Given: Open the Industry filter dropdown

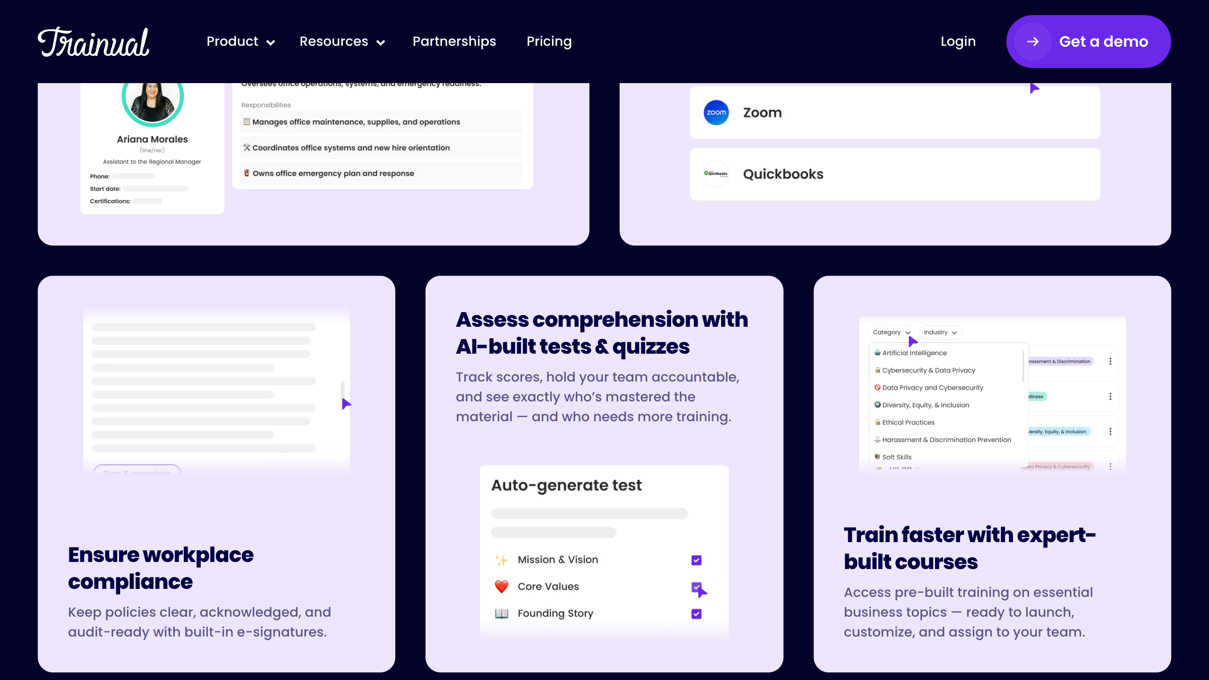Looking at the screenshot, I should pyautogui.click(x=940, y=332).
